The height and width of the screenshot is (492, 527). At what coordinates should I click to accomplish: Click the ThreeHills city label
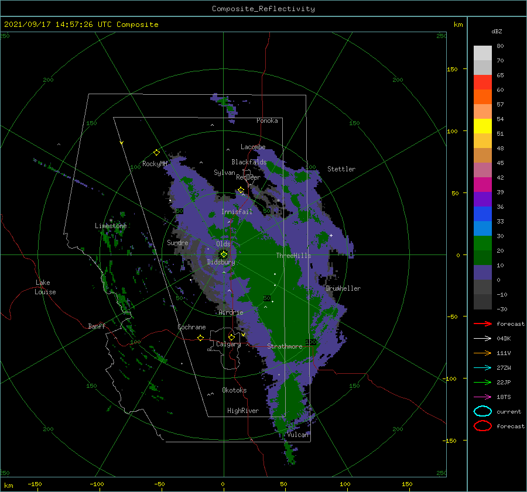[x=293, y=256]
